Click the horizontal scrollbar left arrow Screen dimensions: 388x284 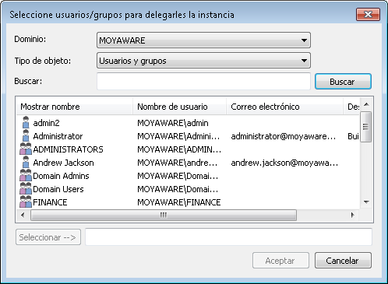pos(23,215)
